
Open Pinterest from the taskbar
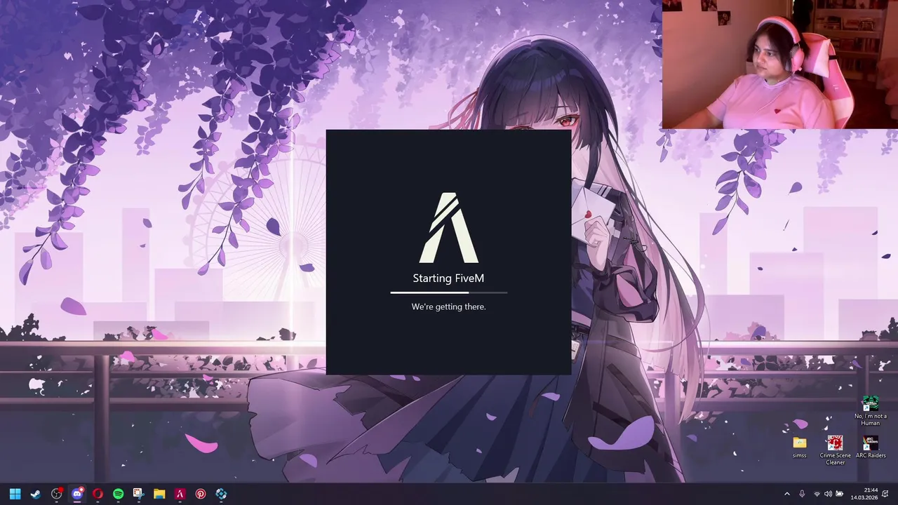(201, 494)
